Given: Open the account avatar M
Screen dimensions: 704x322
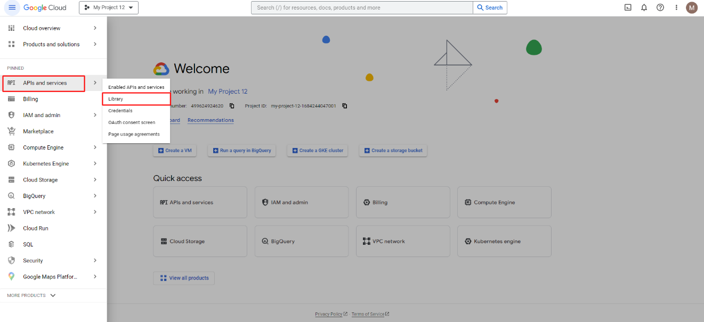Looking at the screenshot, I should (x=692, y=7).
